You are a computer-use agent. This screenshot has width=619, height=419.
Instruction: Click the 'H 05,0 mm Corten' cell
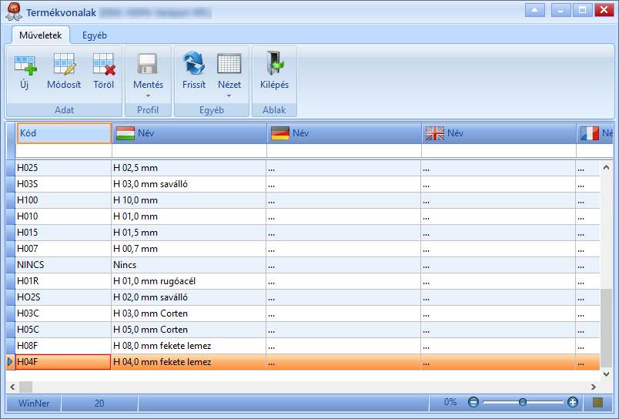(x=189, y=330)
